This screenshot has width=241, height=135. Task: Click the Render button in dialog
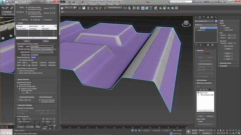point(20,127)
